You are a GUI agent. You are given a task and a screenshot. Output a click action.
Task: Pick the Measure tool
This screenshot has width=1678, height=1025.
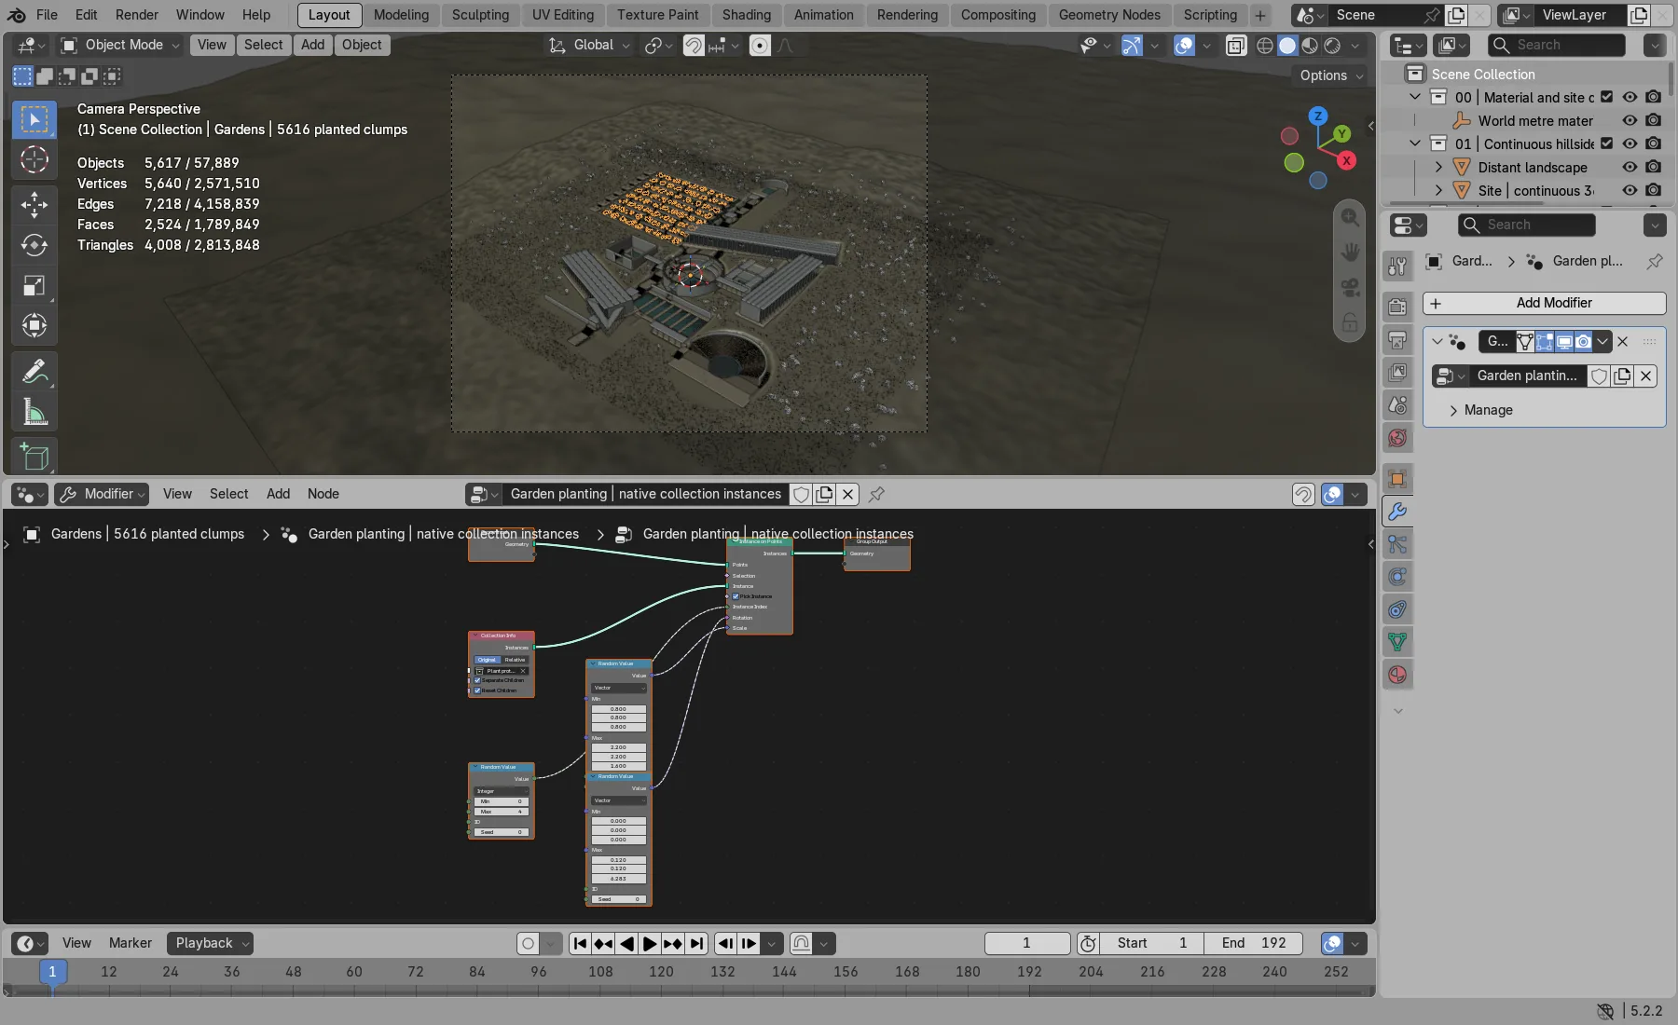point(34,412)
